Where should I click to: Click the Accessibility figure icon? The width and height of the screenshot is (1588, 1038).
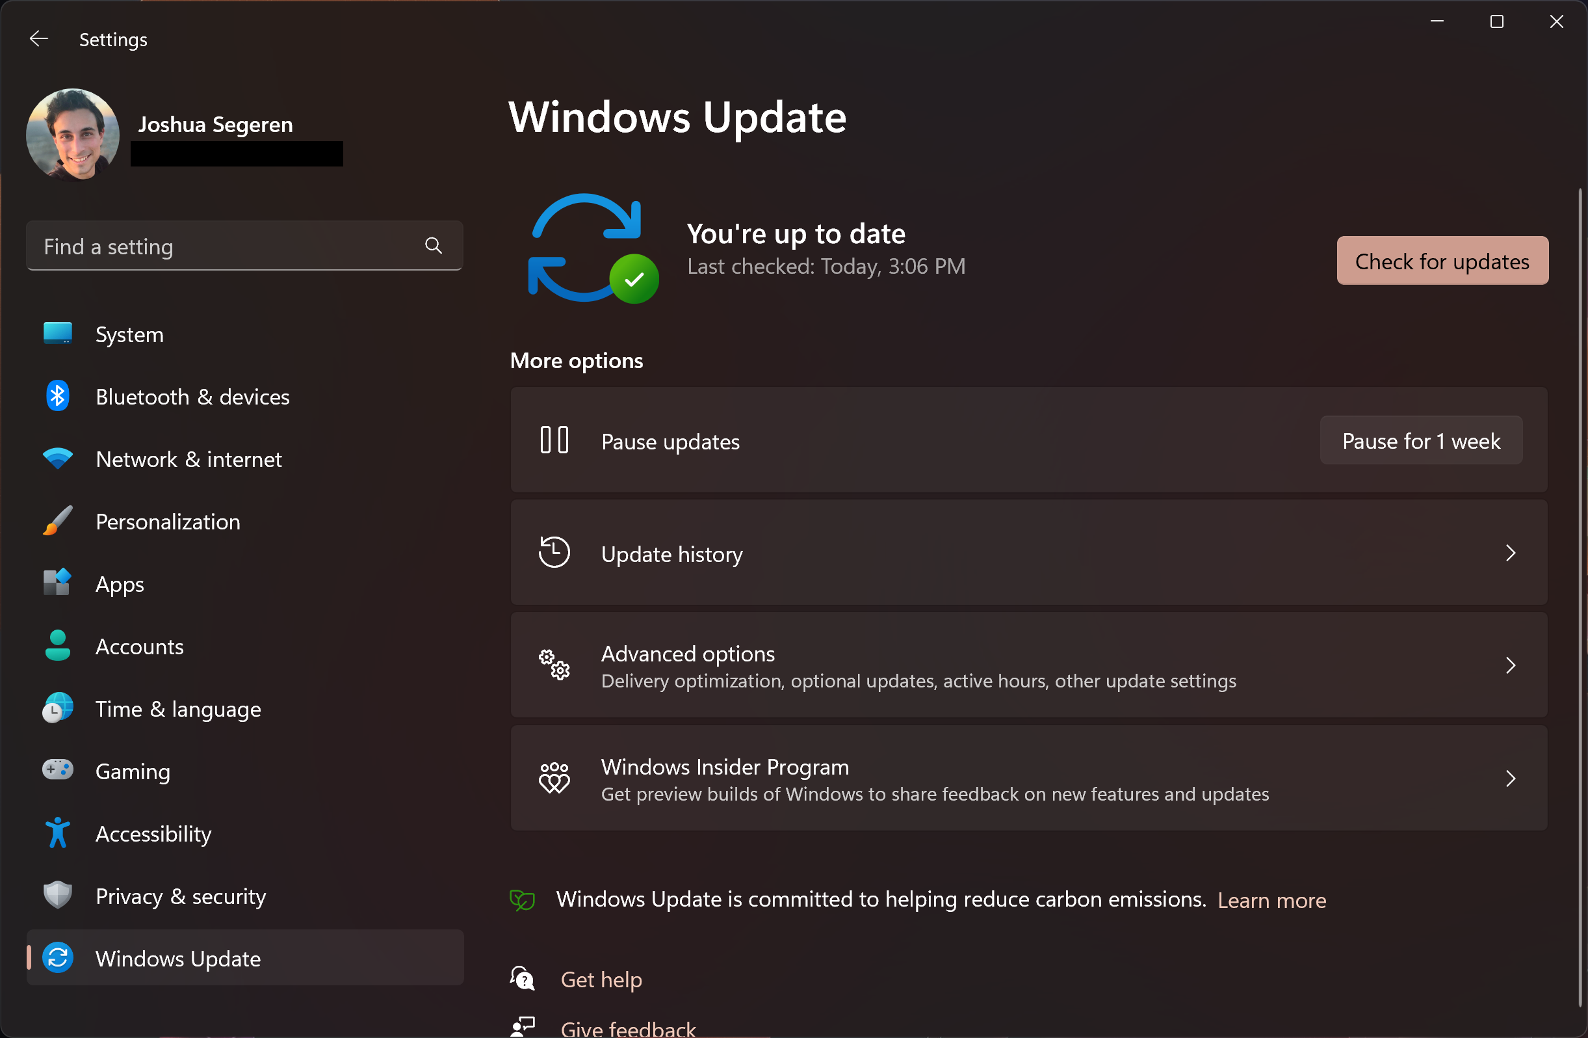coord(57,832)
